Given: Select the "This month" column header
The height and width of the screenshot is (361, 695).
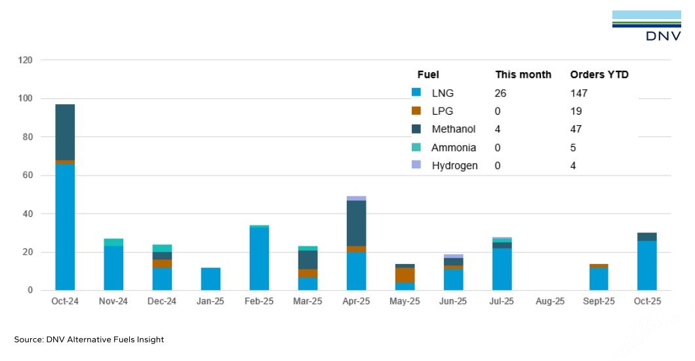Looking at the screenshot, I should point(523,75).
